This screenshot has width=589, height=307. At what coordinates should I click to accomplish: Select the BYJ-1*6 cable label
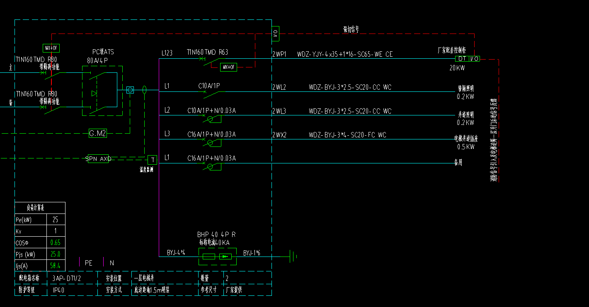(x=252, y=252)
